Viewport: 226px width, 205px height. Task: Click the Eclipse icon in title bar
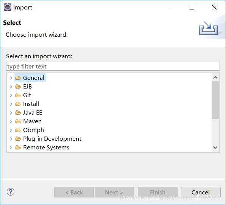coord(8,7)
